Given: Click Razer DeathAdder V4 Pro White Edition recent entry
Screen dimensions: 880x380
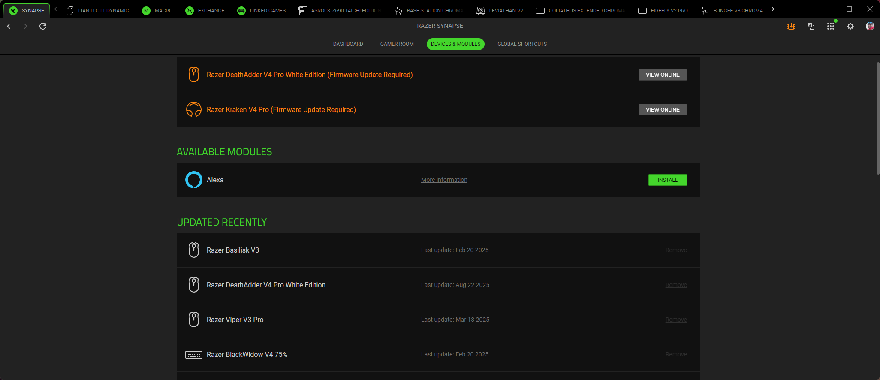Looking at the screenshot, I should (x=266, y=285).
